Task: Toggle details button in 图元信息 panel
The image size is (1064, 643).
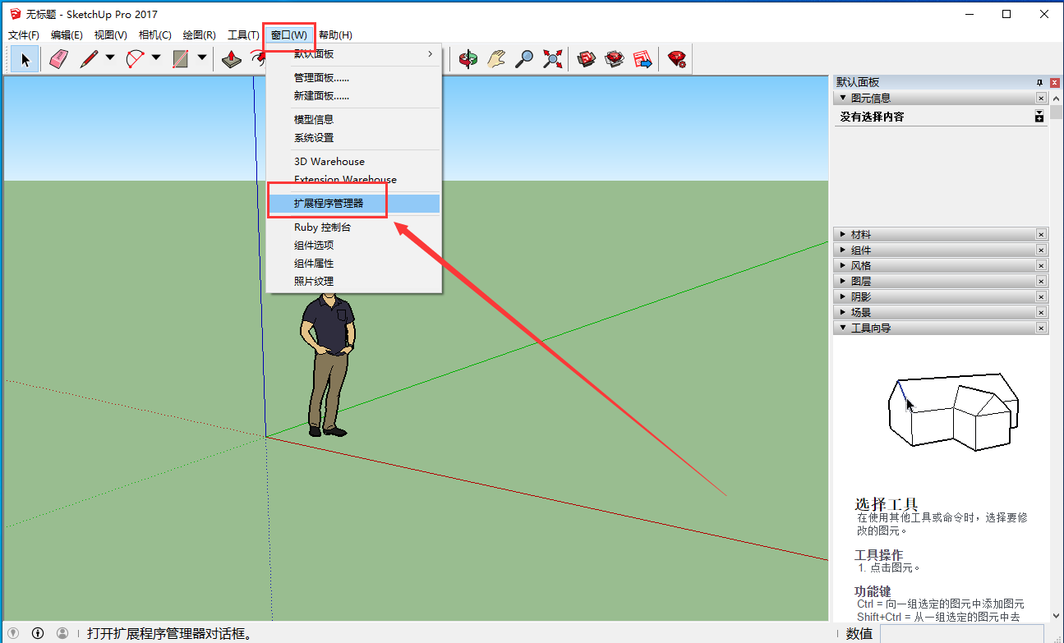Action: (x=1039, y=117)
